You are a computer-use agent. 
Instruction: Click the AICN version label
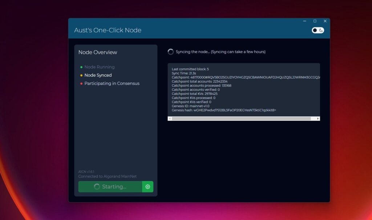pos(86,172)
